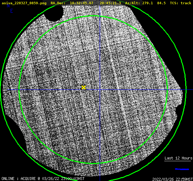Screen dimensions: 193x181
Task: Click the yellow X telescope pointing marker
Action: 83,88
